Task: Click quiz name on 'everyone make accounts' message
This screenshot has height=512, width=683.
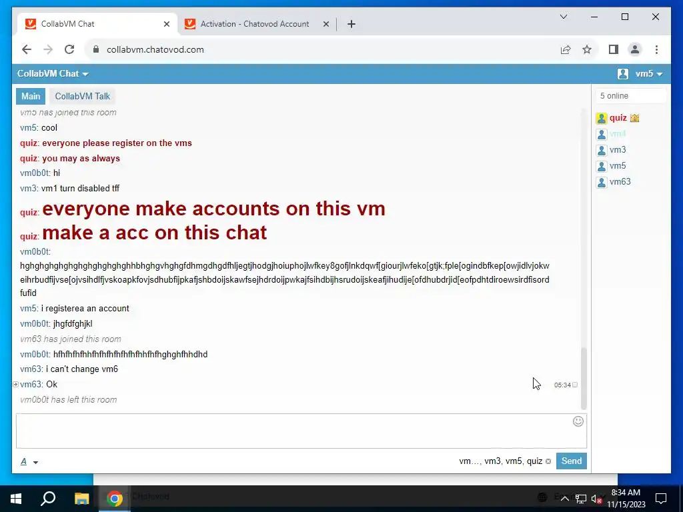Action: point(29,213)
